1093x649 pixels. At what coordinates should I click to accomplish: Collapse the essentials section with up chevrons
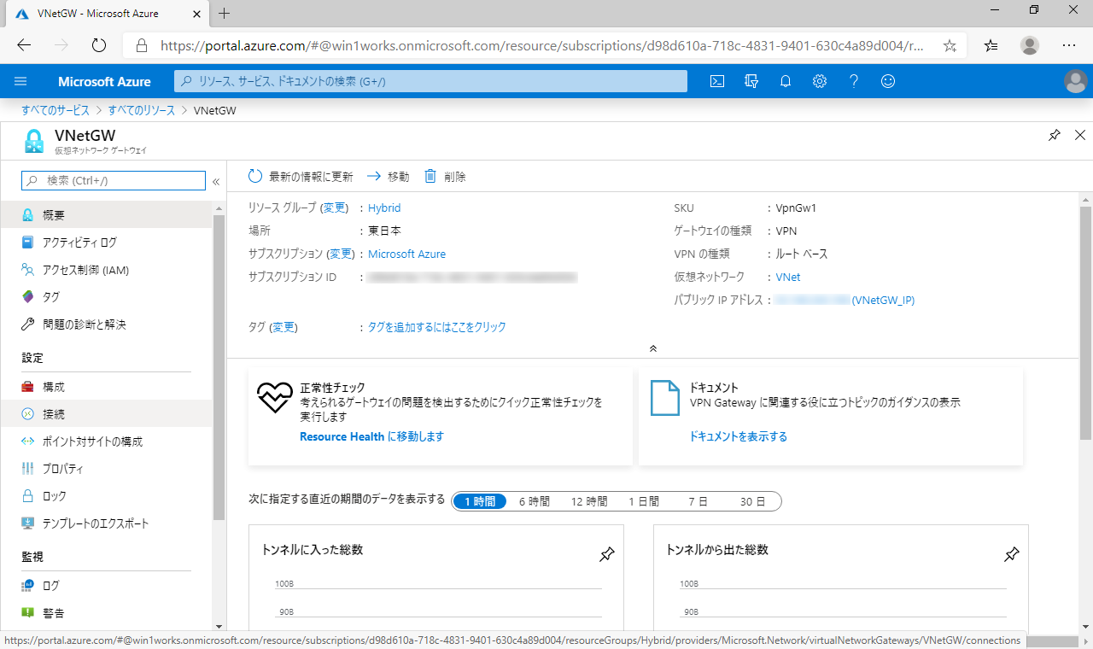pyautogui.click(x=653, y=348)
